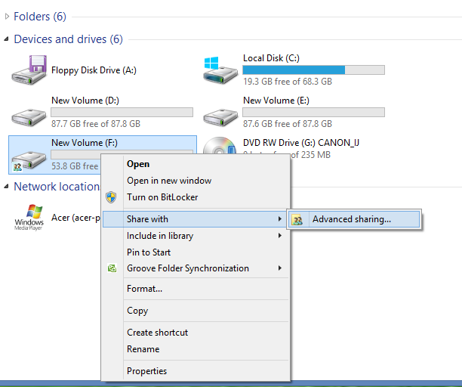
Task: Select the Local Disk (C:) drive icon
Action: [x=220, y=70]
